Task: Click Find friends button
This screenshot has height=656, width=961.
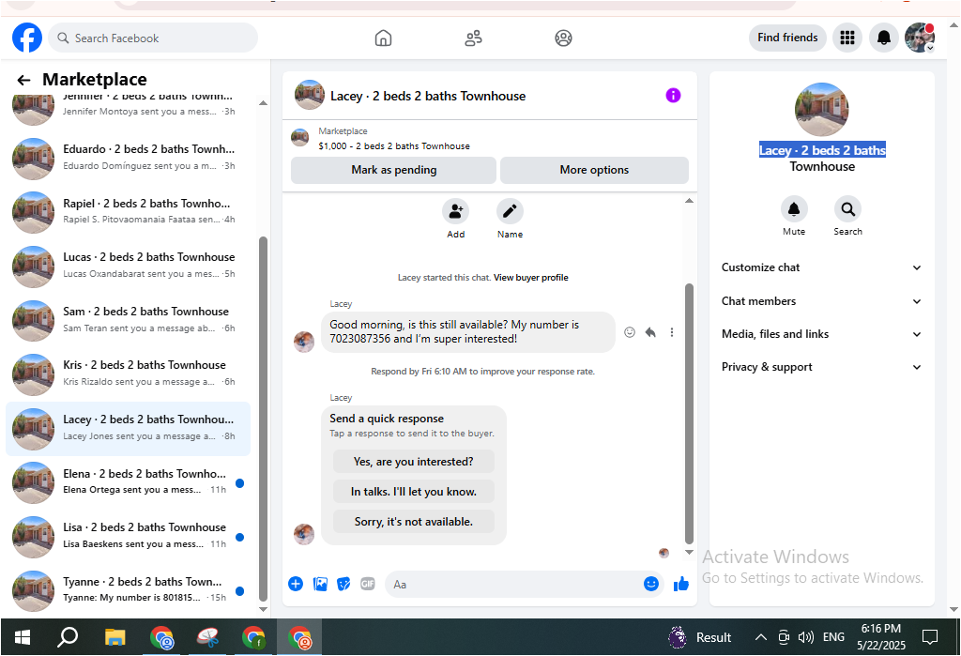Action: (787, 38)
